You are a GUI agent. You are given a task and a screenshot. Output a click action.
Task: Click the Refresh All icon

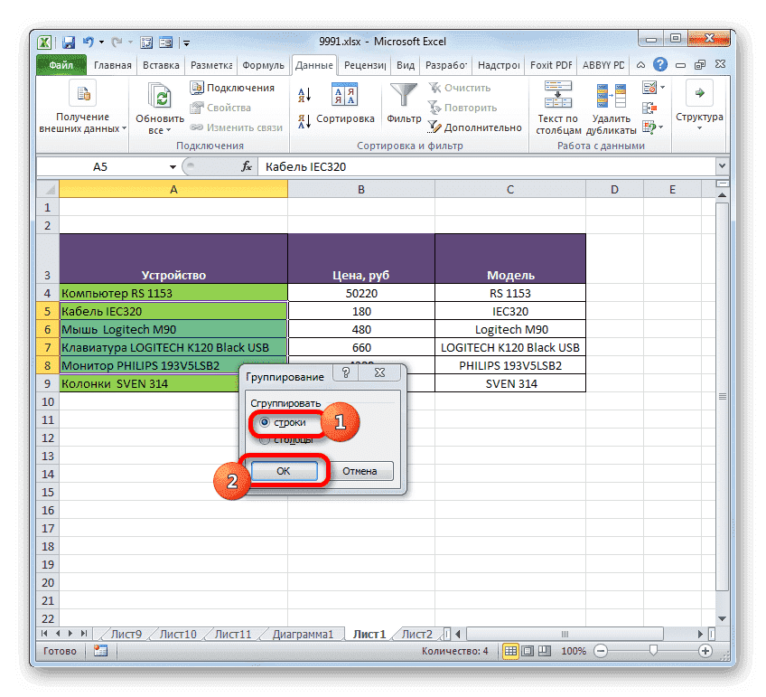tap(159, 95)
